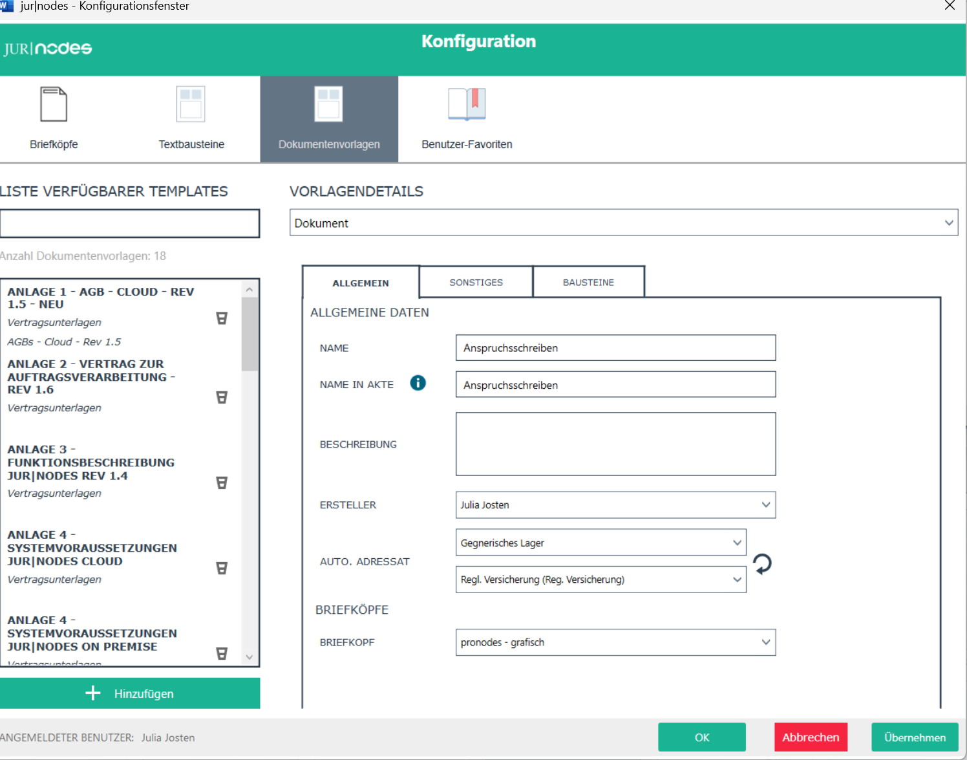Delete Anlage 4 Systemvoraussetzungen Cloud template
Image resolution: width=967 pixels, height=760 pixels.
pos(222,568)
